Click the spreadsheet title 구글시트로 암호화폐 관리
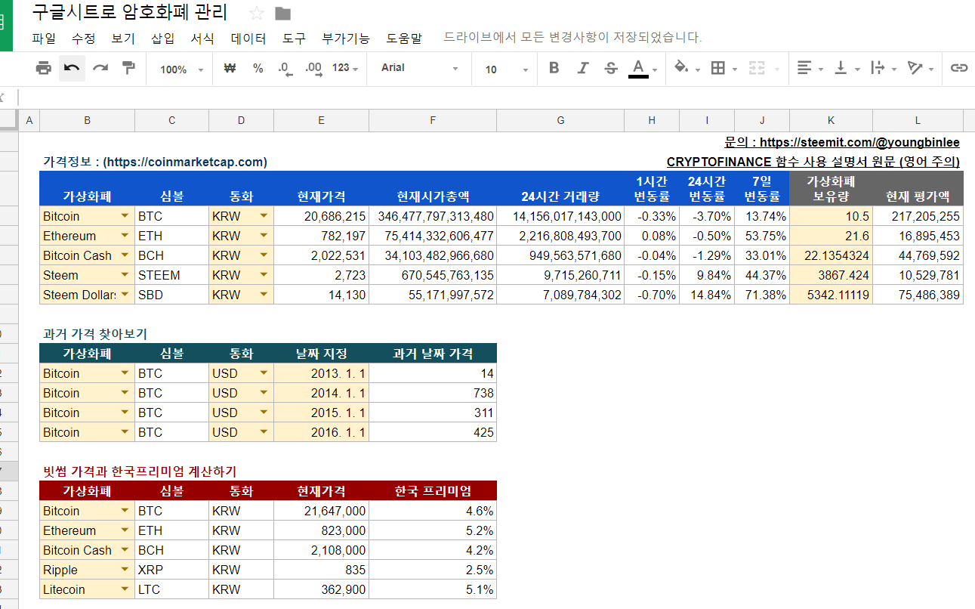Viewport: 975px width, 609px height. (x=130, y=13)
